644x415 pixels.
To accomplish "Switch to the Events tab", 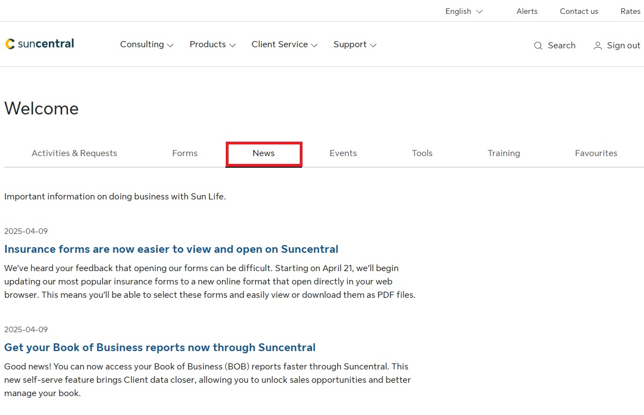I will click(x=343, y=153).
